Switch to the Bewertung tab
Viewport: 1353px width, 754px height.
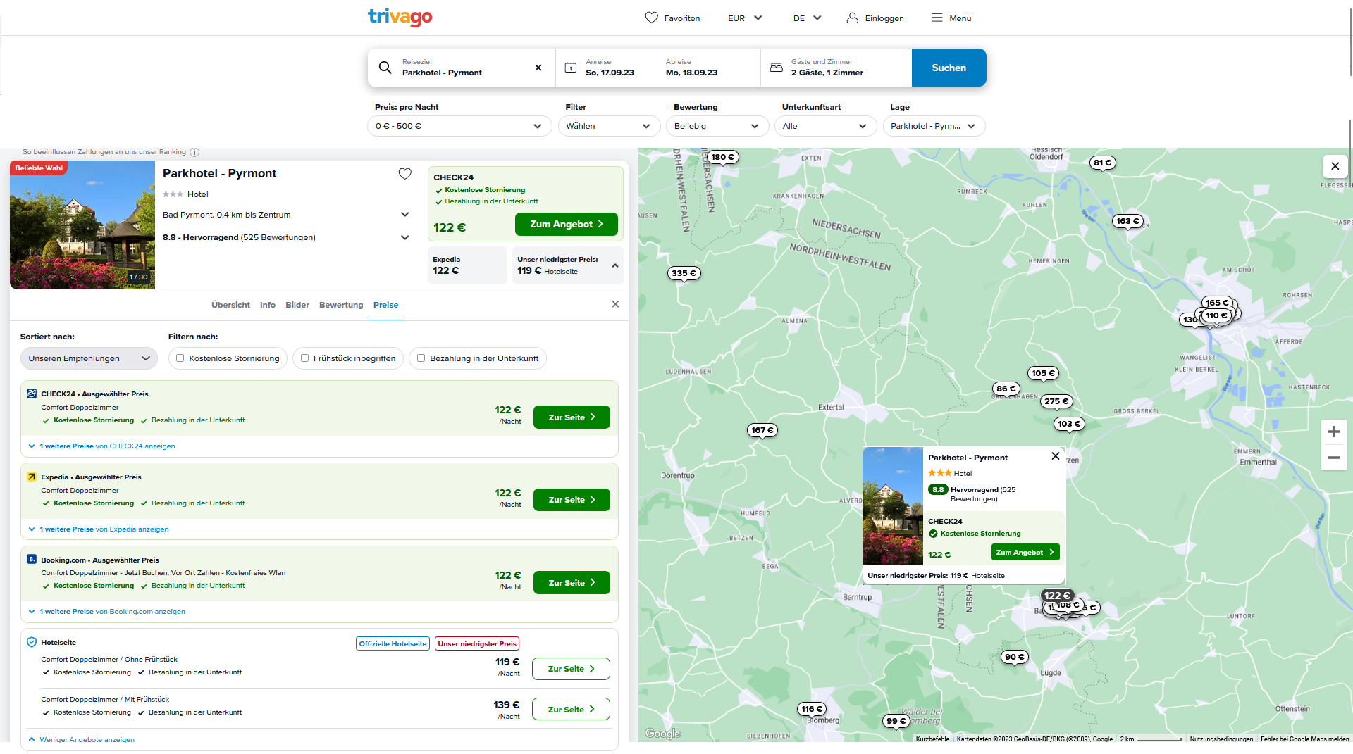(341, 305)
